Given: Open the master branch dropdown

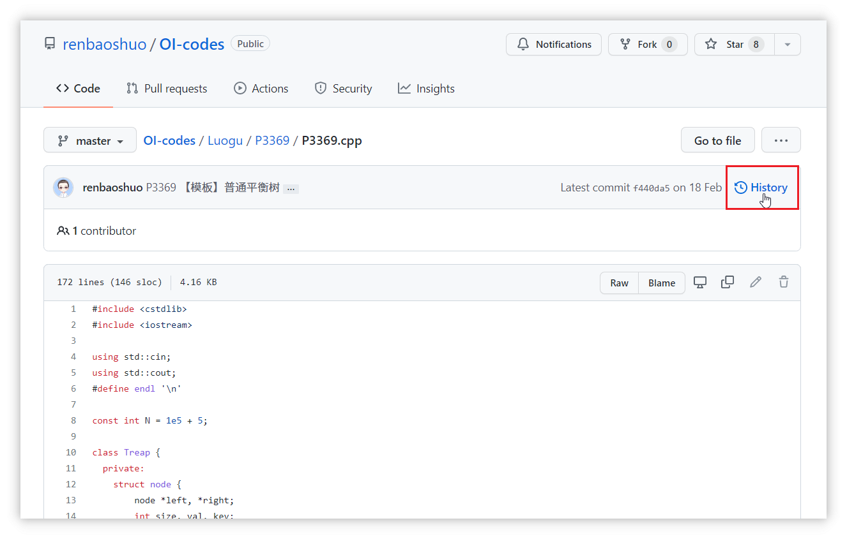Looking at the screenshot, I should [x=90, y=140].
